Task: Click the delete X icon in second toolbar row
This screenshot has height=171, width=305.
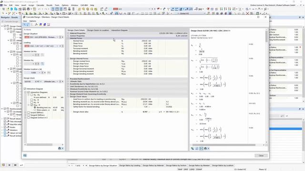Action: pyautogui.click(x=247, y=13)
